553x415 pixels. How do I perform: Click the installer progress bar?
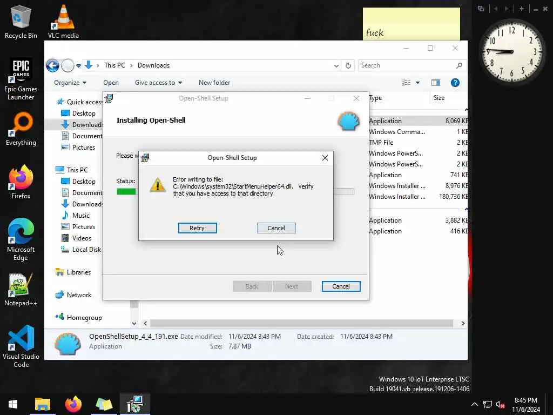point(235,192)
